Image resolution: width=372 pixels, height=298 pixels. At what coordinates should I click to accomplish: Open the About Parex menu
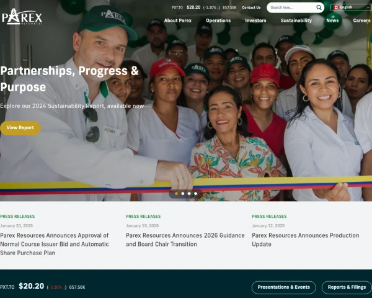click(178, 20)
